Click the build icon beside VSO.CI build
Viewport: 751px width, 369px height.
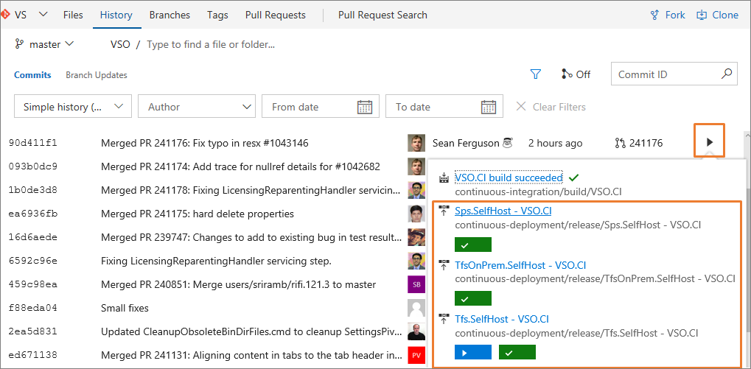[444, 178]
